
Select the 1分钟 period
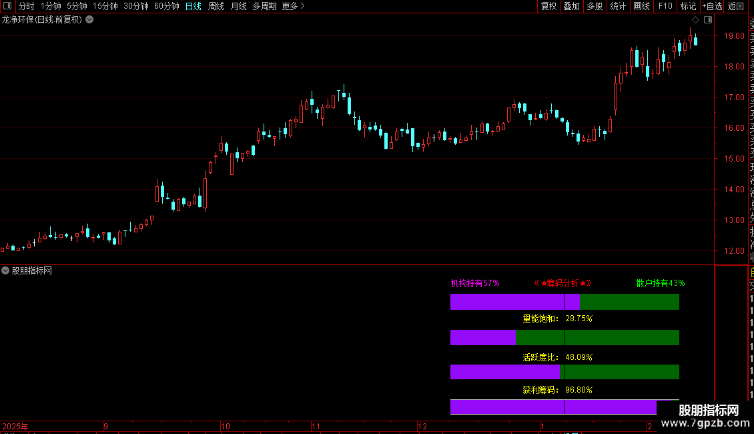pos(51,6)
